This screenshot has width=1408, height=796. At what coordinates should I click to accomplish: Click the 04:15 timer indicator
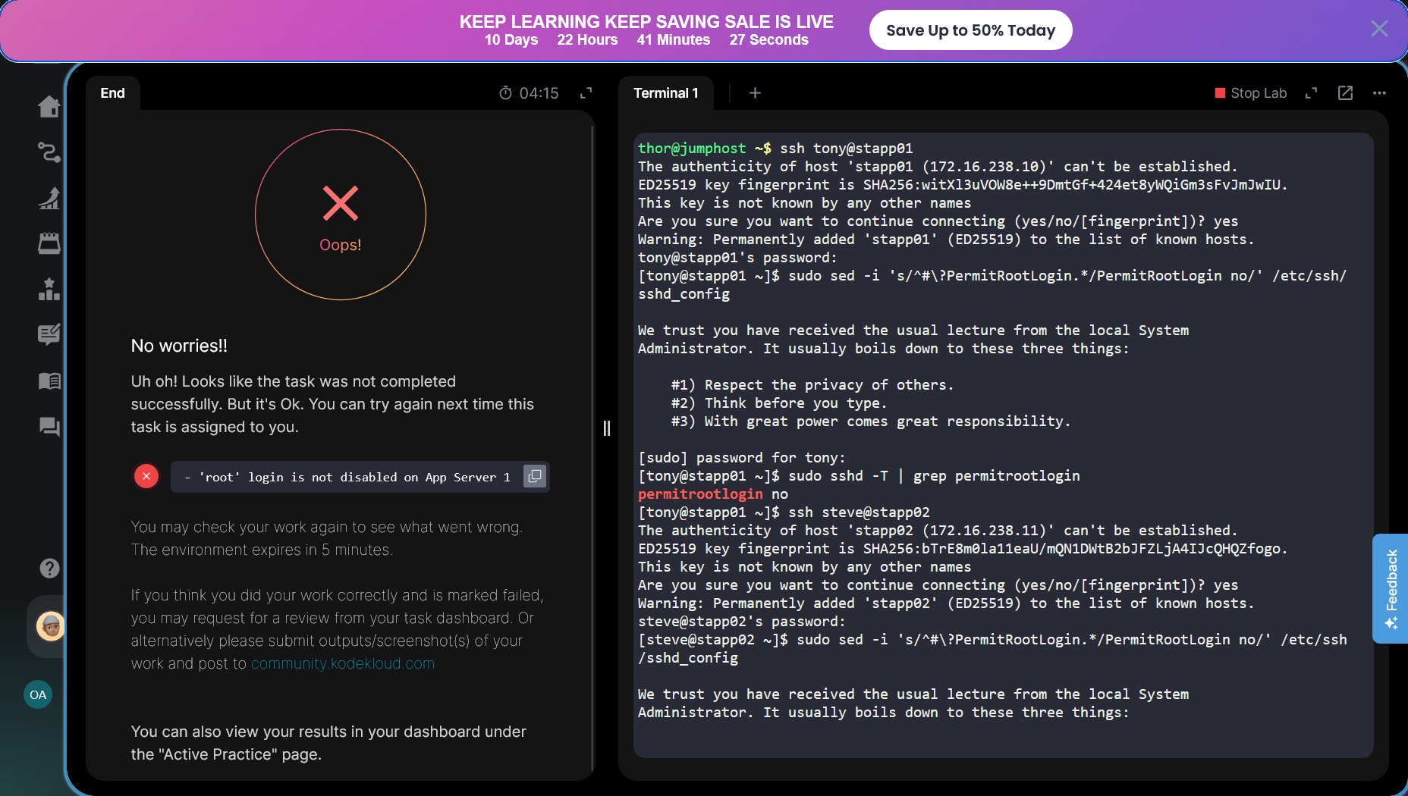529,93
